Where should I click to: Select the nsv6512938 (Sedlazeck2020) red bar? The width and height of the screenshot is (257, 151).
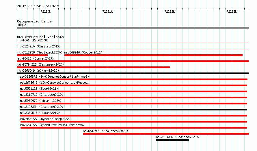32,55
